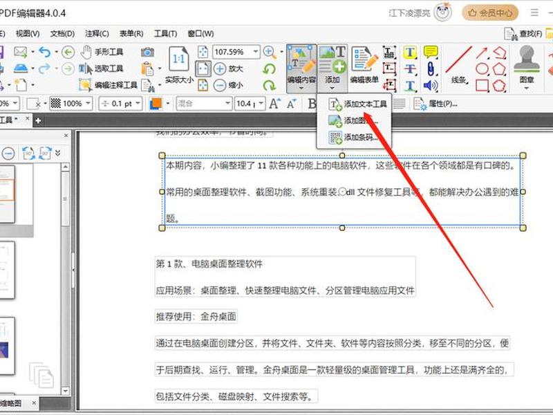
Task: Add a sticky note comment
Action: pos(430,53)
